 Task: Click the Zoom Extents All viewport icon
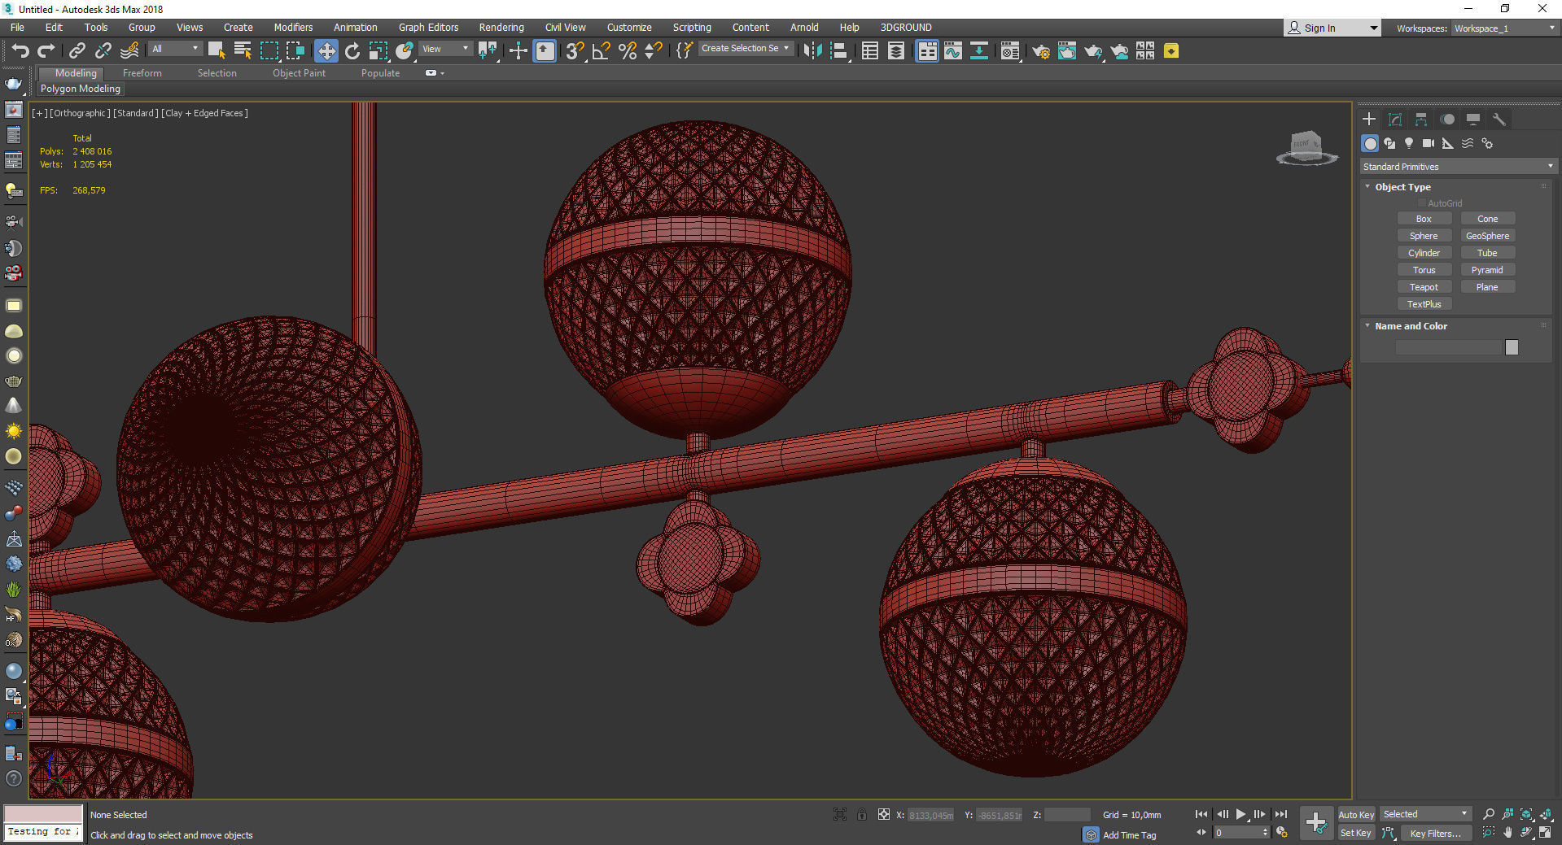click(x=1546, y=814)
